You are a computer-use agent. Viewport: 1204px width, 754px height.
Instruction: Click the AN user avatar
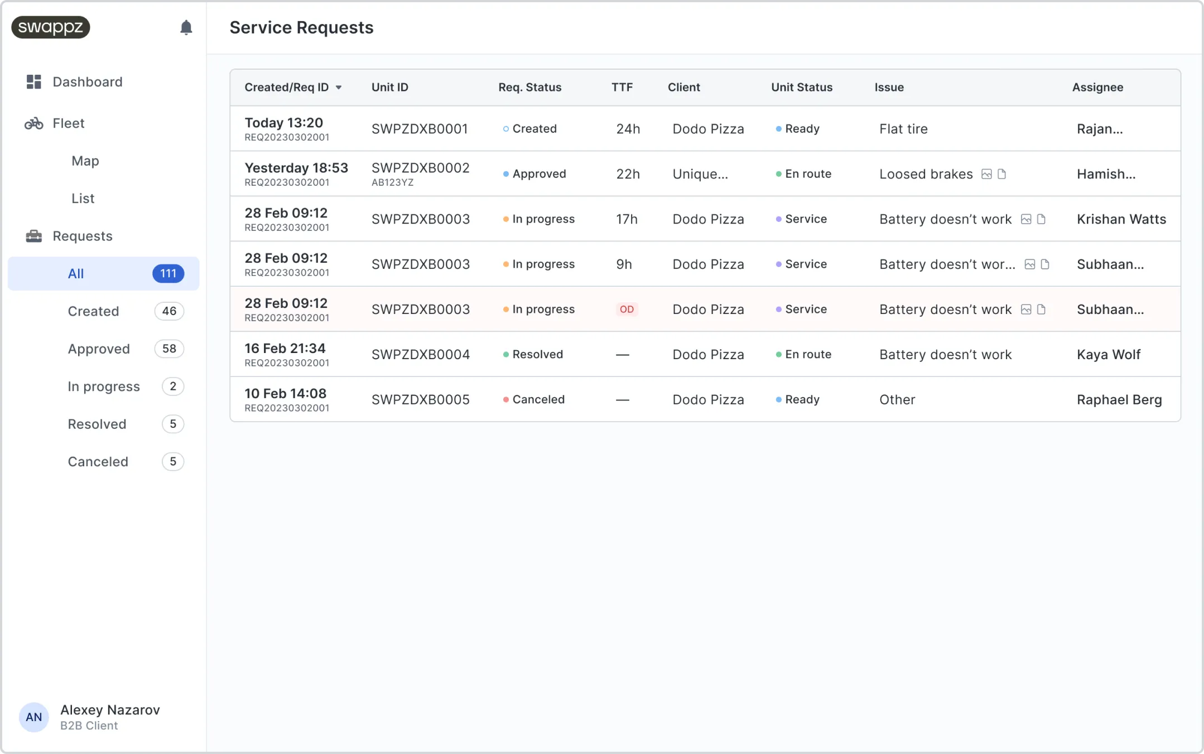coord(33,717)
